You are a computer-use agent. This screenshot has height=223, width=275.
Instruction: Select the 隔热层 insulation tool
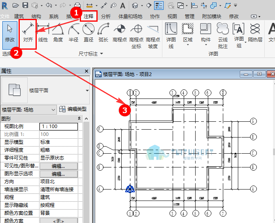(255, 33)
